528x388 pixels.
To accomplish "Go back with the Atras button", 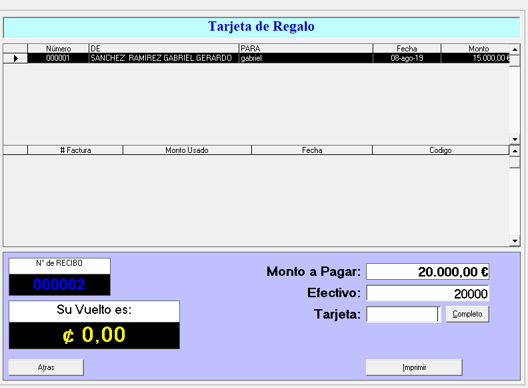I will 46,367.
